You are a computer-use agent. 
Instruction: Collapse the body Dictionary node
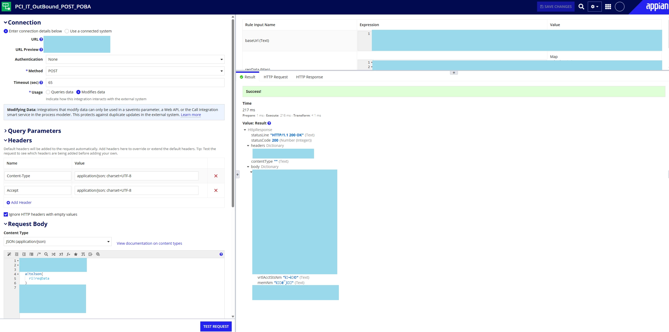click(x=248, y=167)
